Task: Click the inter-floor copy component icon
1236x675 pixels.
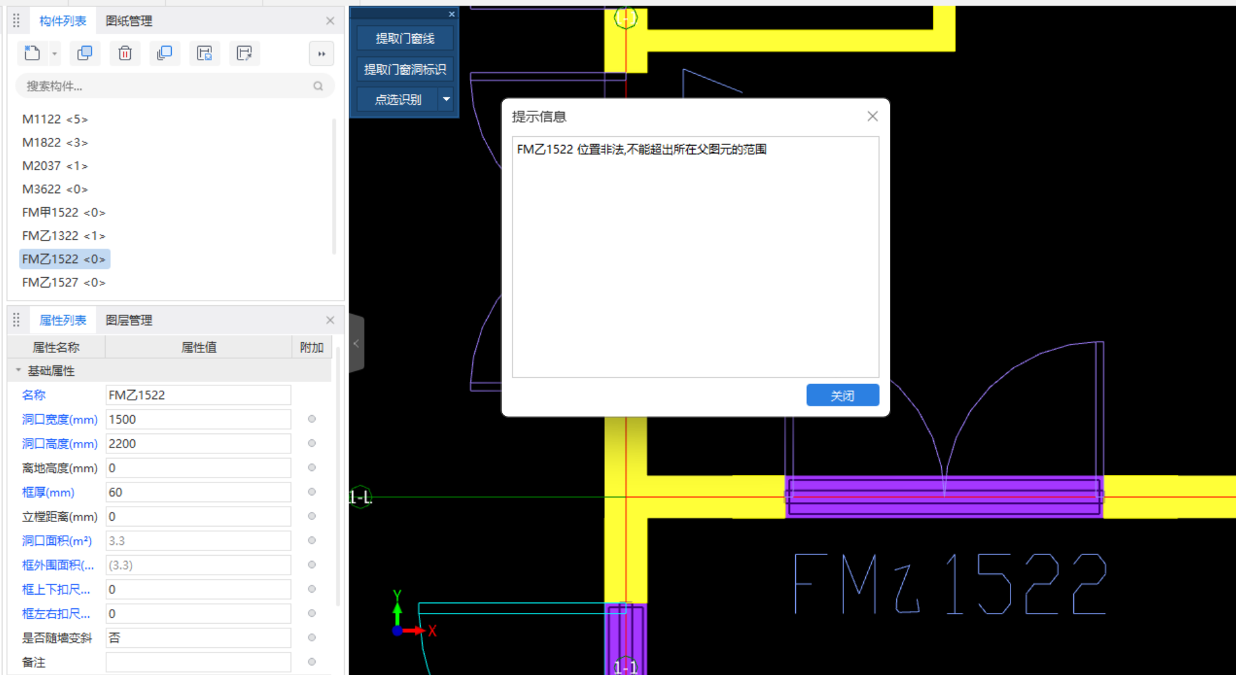Action: [x=165, y=53]
